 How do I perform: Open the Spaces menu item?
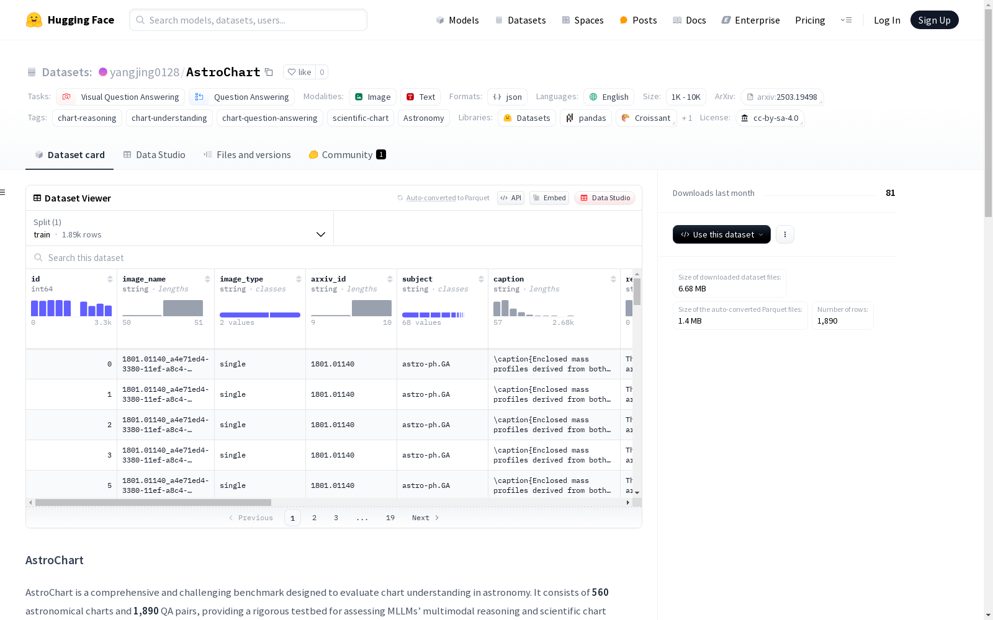click(583, 20)
